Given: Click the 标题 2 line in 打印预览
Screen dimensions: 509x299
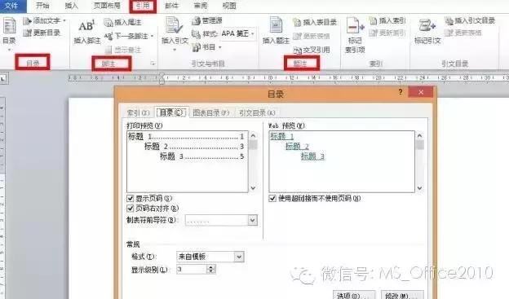Looking at the screenshot, I should 194,147.
